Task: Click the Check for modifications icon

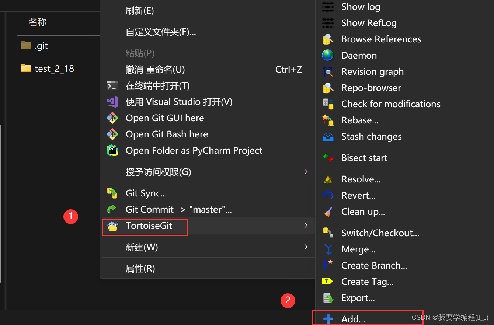Action: (x=328, y=104)
